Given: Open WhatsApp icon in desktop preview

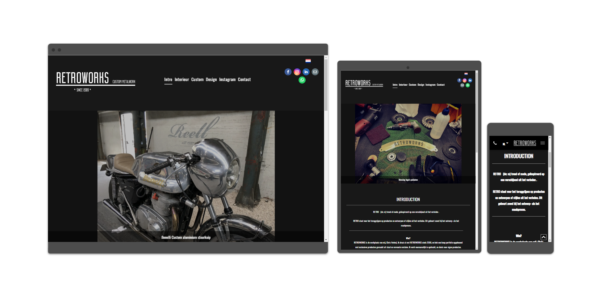Looking at the screenshot, I should coord(302,80).
